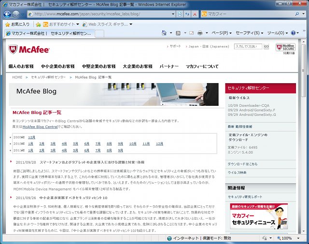Click the Refresh icon in address bar
This screenshot has height=244, width=309.
click(187, 14)
